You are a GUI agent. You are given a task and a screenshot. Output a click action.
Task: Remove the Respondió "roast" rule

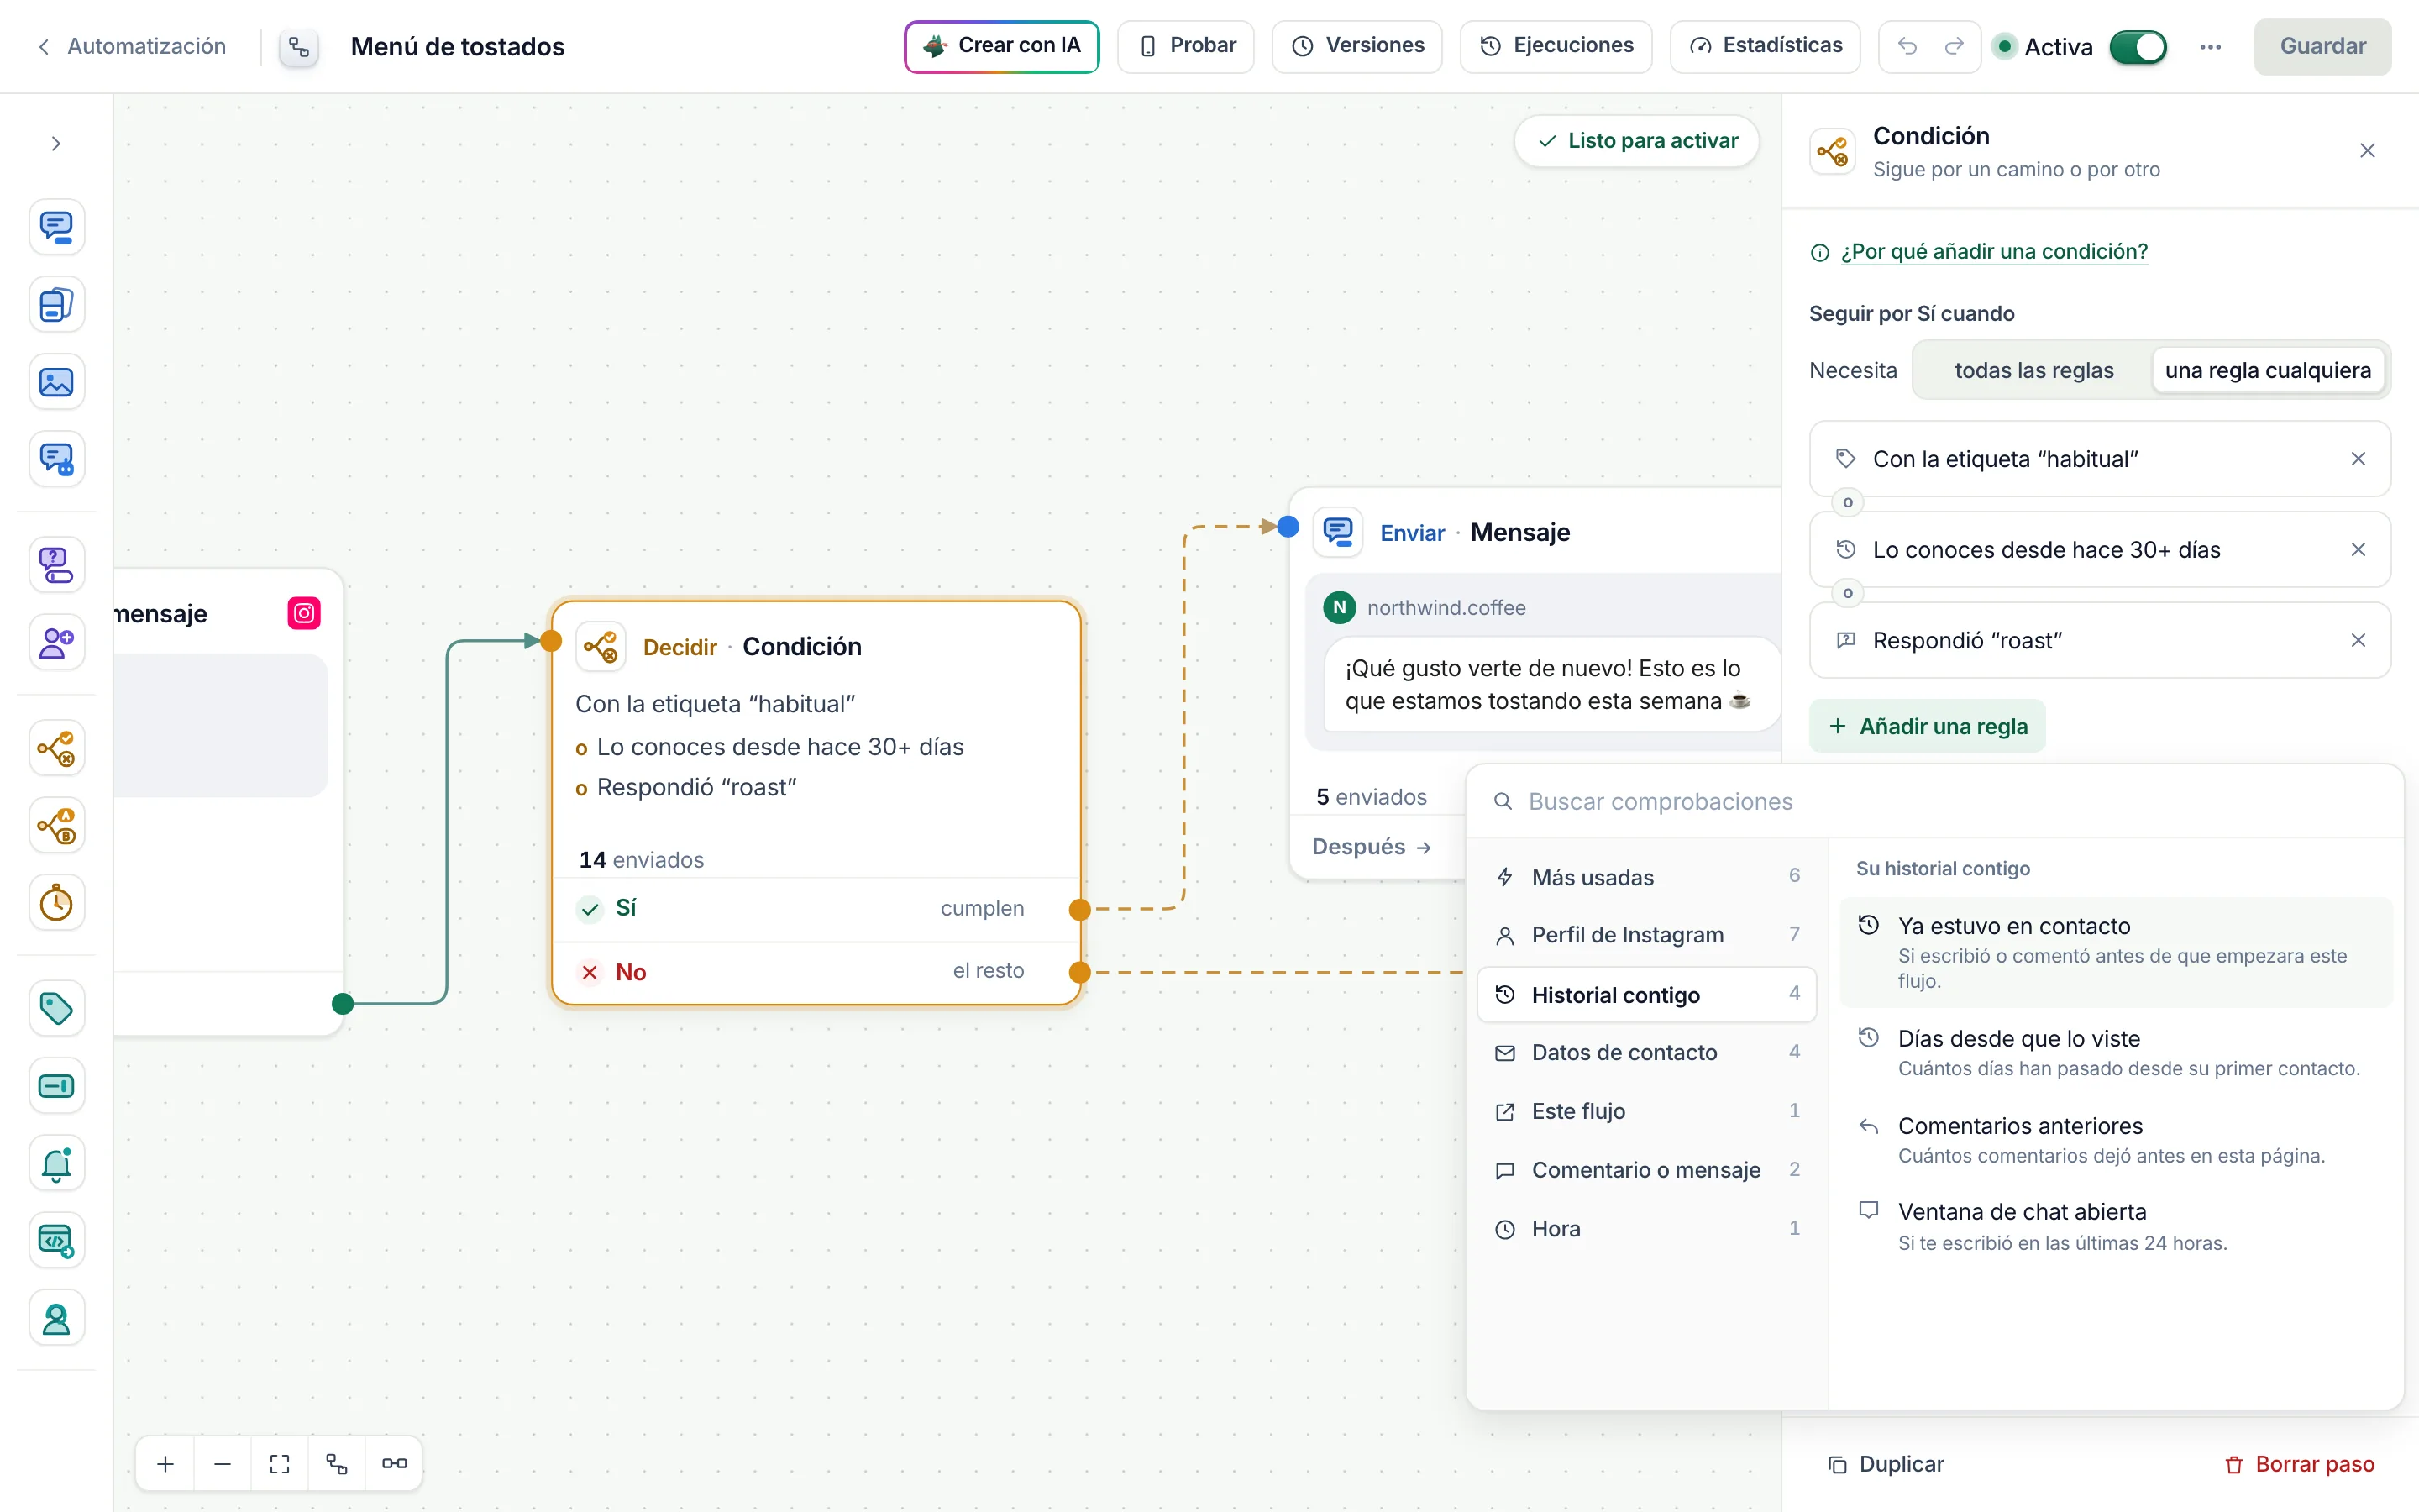click(2358, 640)
